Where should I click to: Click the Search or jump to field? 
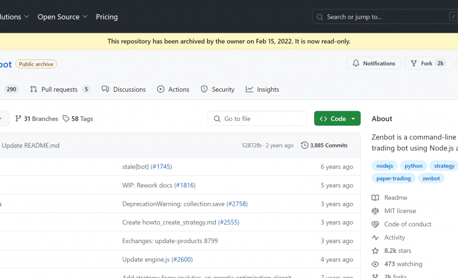click(385, 17)
